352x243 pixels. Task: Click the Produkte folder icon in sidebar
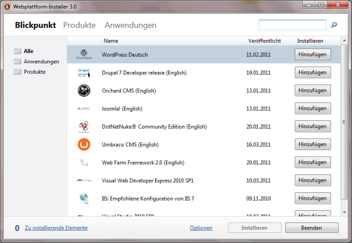coord(17,71)
